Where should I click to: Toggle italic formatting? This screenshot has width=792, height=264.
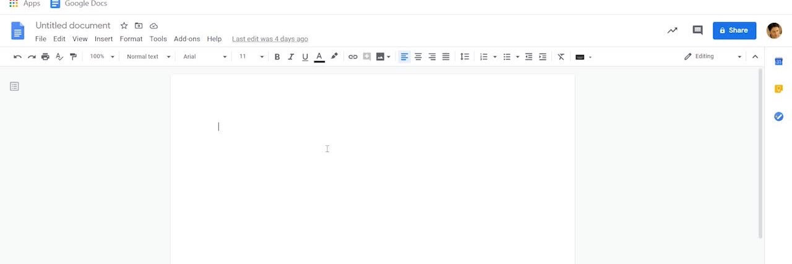pyautogui.click(x=291, y=57)
